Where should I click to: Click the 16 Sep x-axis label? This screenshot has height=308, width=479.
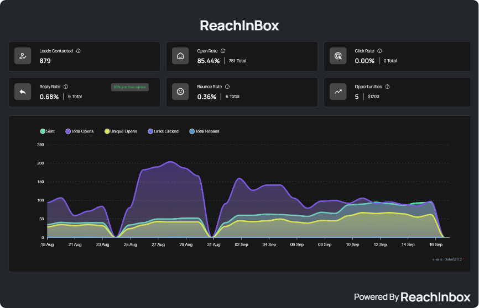(436, 245)
